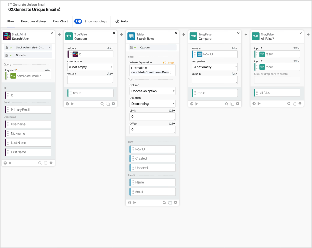Click the magnifier icon on Slack Admin step
Viewport: 312px width, 248px height.
[x=40, y=163]
